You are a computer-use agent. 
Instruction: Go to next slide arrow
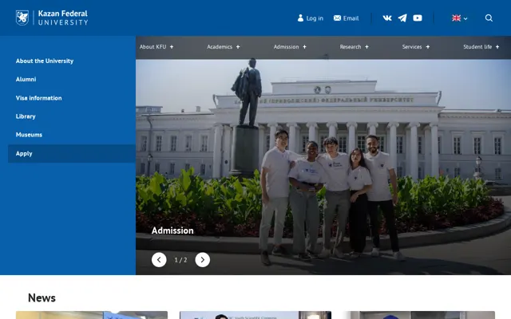click(202, 260)
